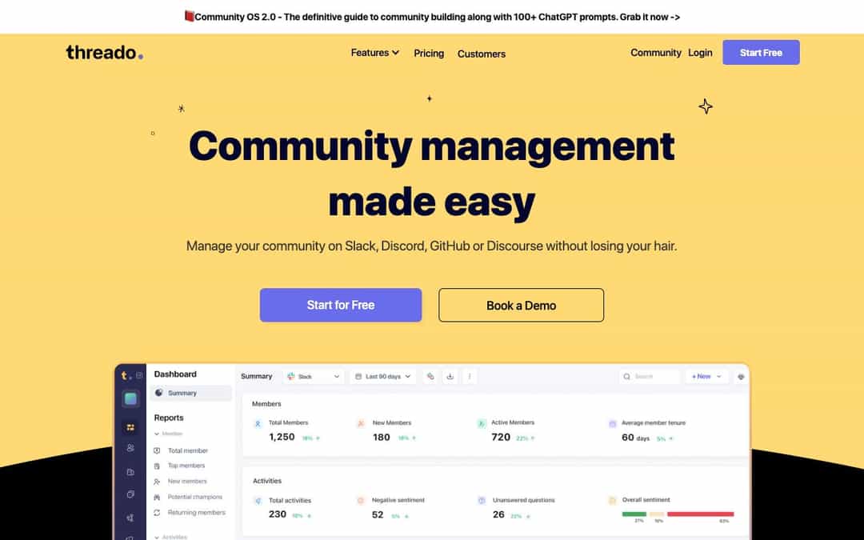Click the 26 Unanswered questions value
Image resolution: width=864 pixels, height=540 pixels.
tap(498, 514)
